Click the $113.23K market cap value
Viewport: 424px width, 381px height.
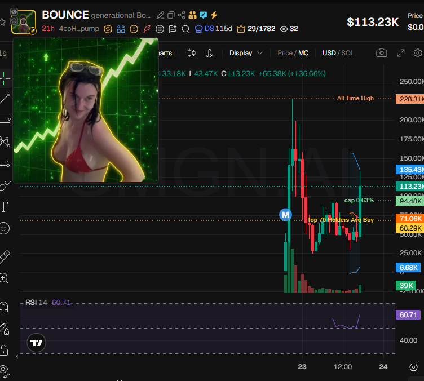pos(373,22)
